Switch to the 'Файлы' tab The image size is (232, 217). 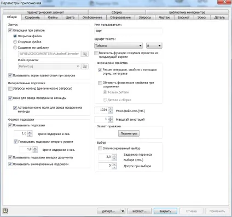coord(53,17)
